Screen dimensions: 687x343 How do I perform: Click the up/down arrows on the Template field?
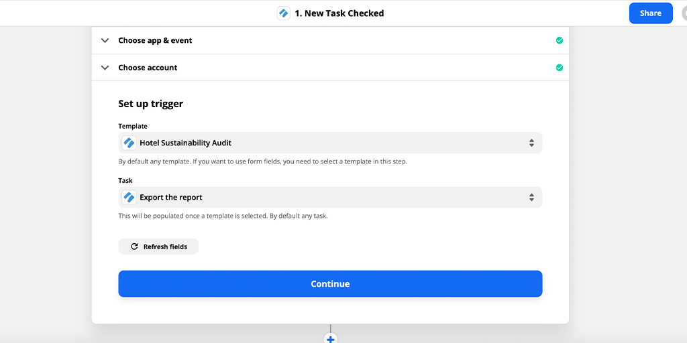531,143
